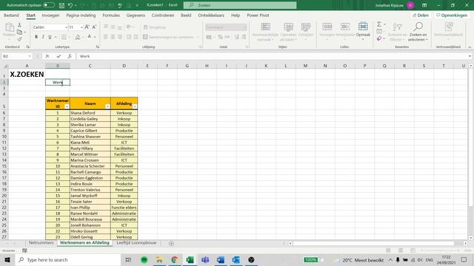474x266 pixels.
Task: Open the Naam column filter dropdown
Action: coord(107,106)
